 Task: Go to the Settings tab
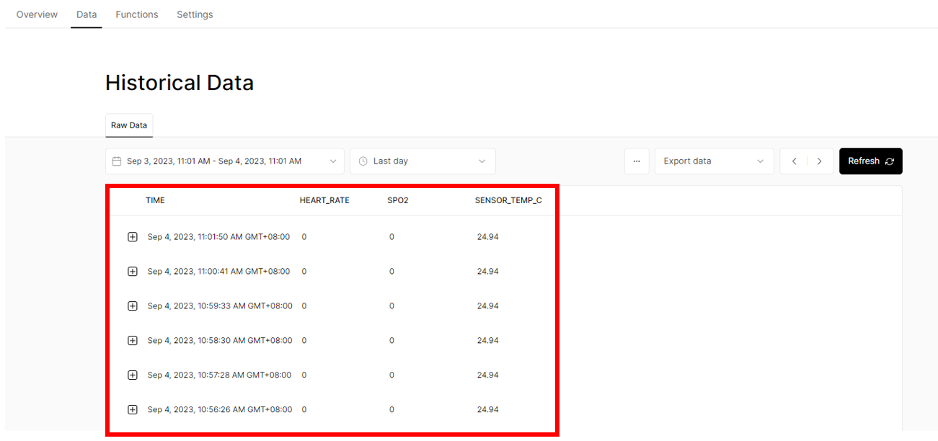[x=195, y=14]
